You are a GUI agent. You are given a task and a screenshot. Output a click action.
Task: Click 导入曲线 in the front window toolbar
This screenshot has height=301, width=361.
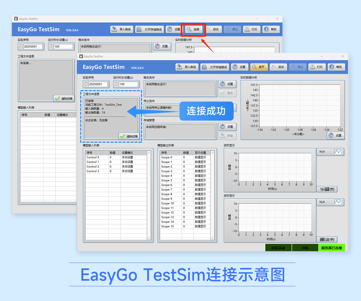click(187, 67)
